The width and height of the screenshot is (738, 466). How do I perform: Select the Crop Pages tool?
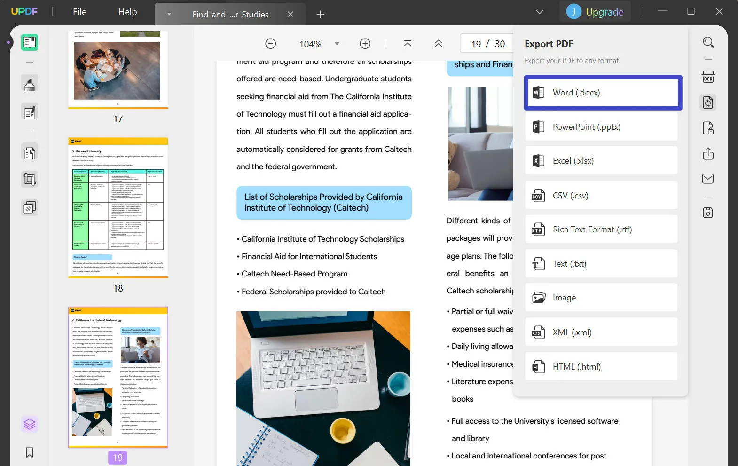[30, 179]
